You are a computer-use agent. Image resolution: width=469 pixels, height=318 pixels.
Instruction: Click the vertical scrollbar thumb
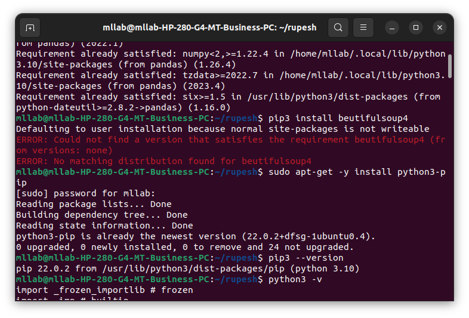click(x=449, y=65)
